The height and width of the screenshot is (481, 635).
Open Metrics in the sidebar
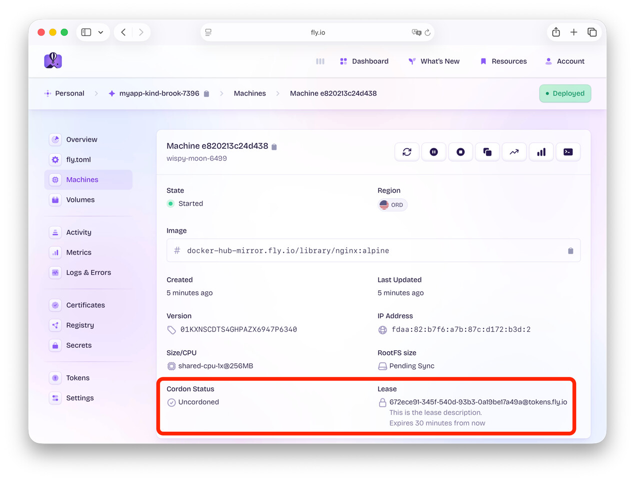coord(88,252)
